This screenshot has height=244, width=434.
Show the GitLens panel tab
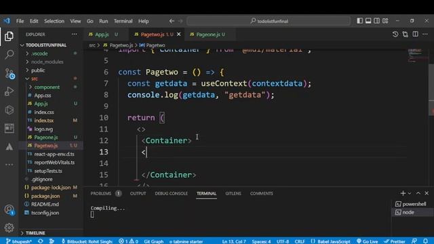tap(233, 193)
